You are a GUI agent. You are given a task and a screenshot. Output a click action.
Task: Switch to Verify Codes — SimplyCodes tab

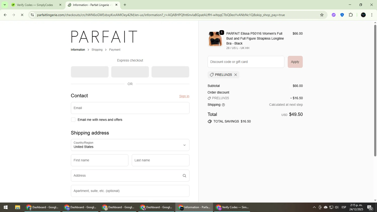tap(35, 5)
